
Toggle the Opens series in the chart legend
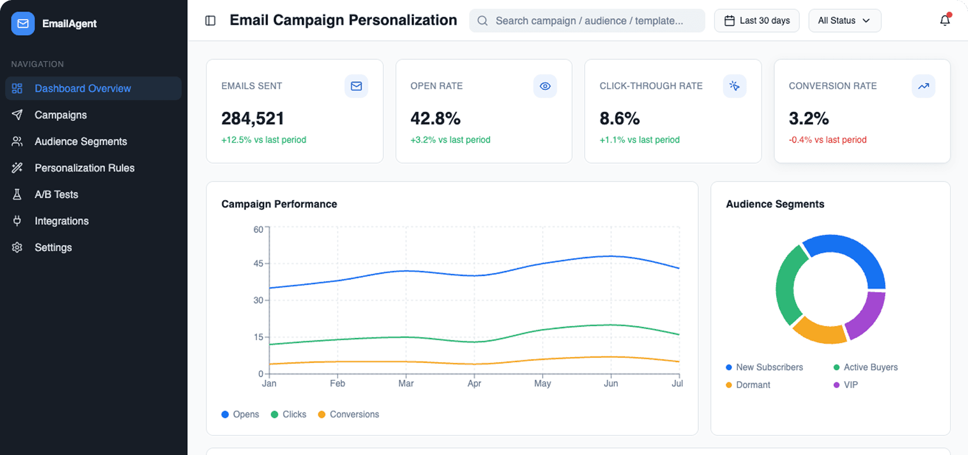(x=240, y=414)
